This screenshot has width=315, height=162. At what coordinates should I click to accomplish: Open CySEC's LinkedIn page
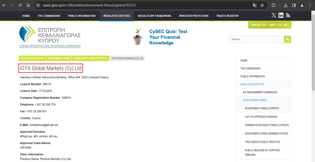click(281, 15)
